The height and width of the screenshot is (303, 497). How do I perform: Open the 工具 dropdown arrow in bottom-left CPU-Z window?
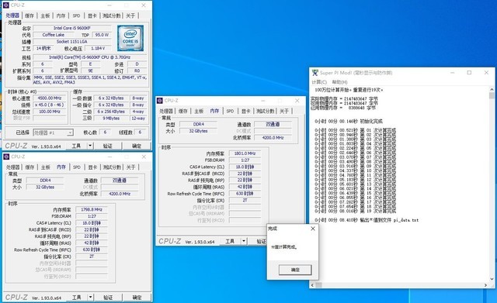tap(91, 297)
